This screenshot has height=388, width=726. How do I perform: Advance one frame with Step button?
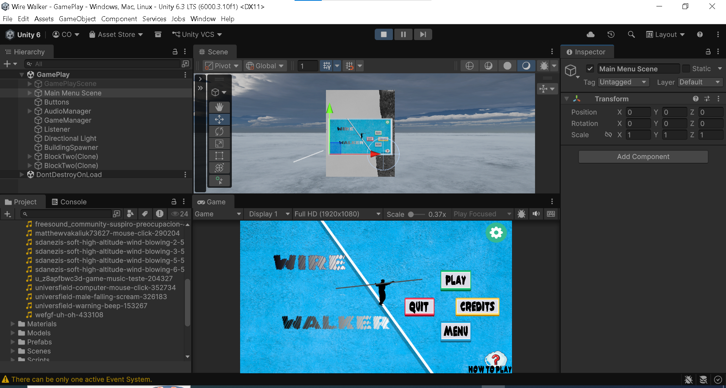pyautogui.click(x=423, y=34)
